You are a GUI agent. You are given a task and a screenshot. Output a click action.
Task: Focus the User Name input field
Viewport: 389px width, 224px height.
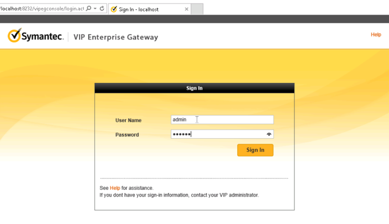[x=222, y=120]
